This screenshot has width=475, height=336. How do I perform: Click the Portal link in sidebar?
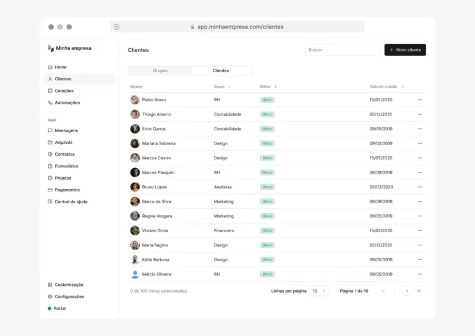pyautogui.click(x=59, y=308)
